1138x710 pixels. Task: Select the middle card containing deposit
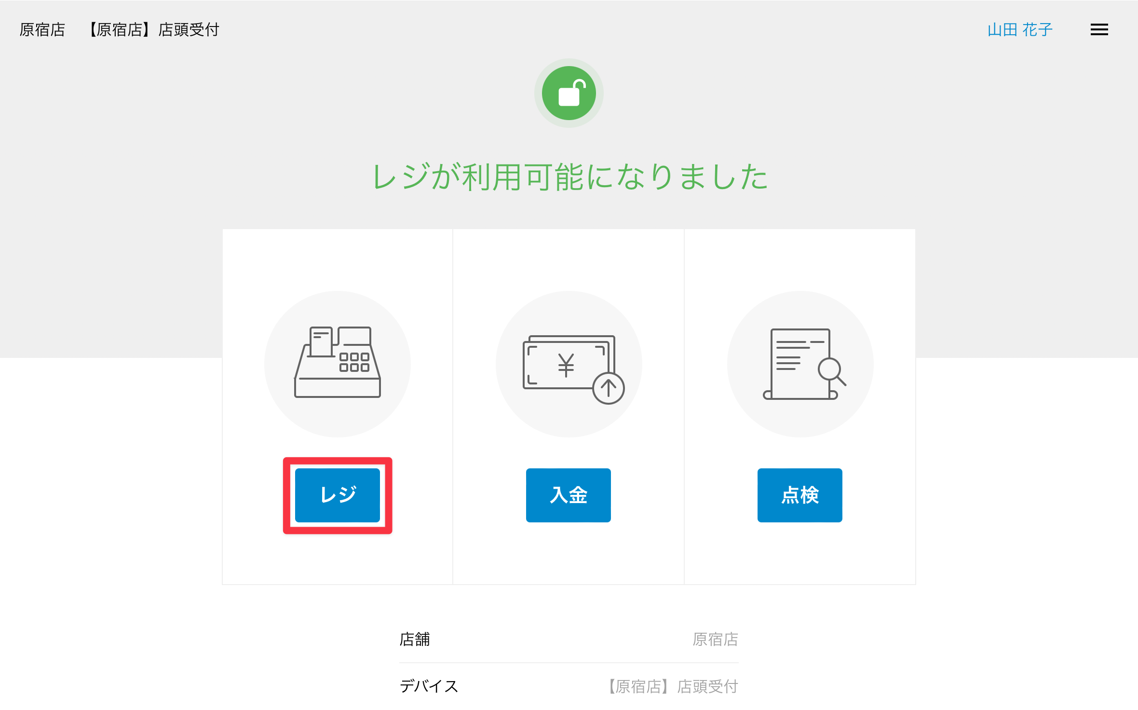click(x=569, y=407)
